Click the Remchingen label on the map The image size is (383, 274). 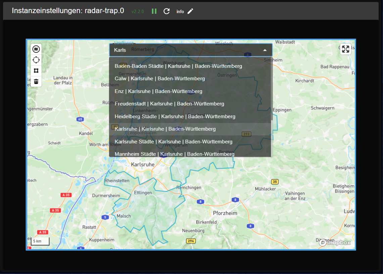(x=189, y=187)
